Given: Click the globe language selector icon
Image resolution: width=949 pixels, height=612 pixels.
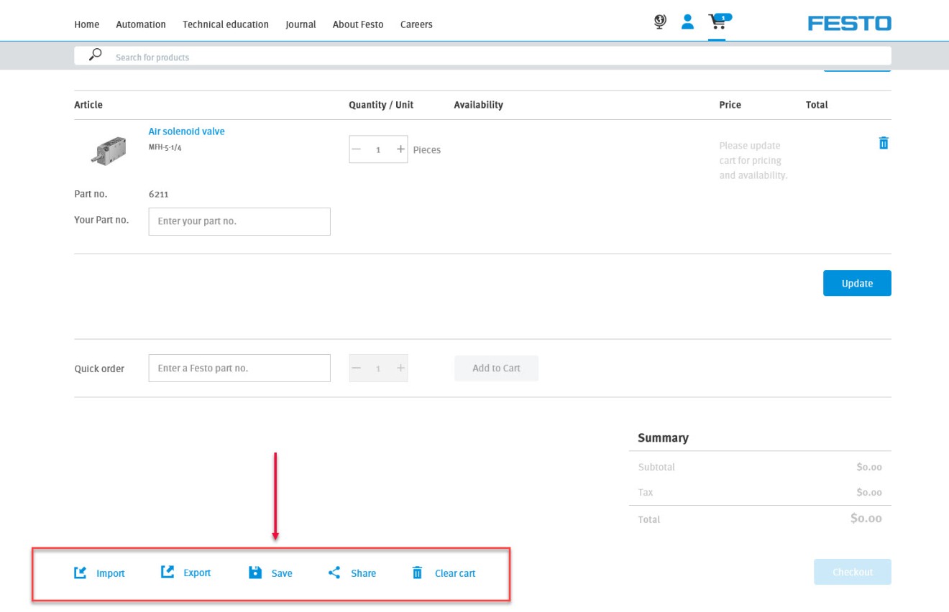Looking at the screenshot, I should click(x=660, y=22).
